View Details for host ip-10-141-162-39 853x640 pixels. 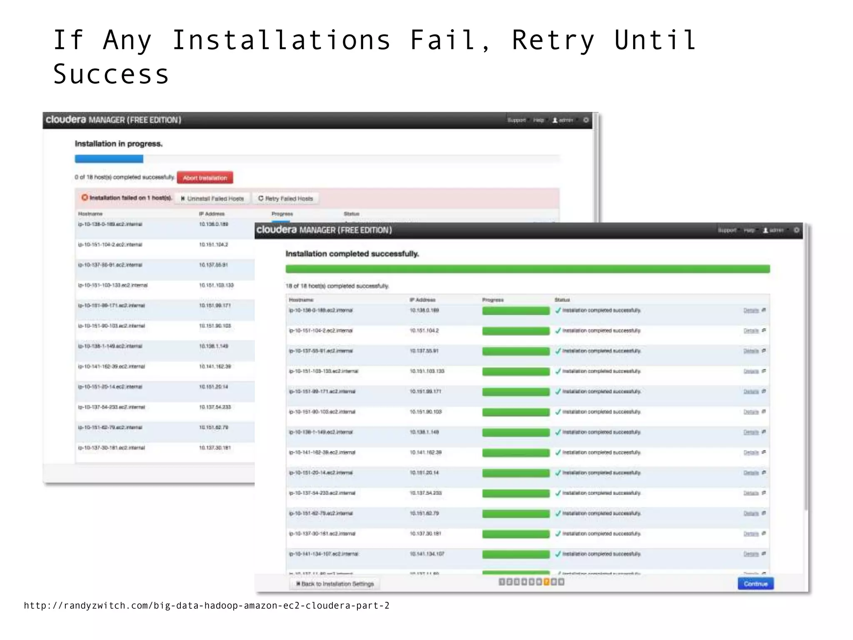pos(751,452)
